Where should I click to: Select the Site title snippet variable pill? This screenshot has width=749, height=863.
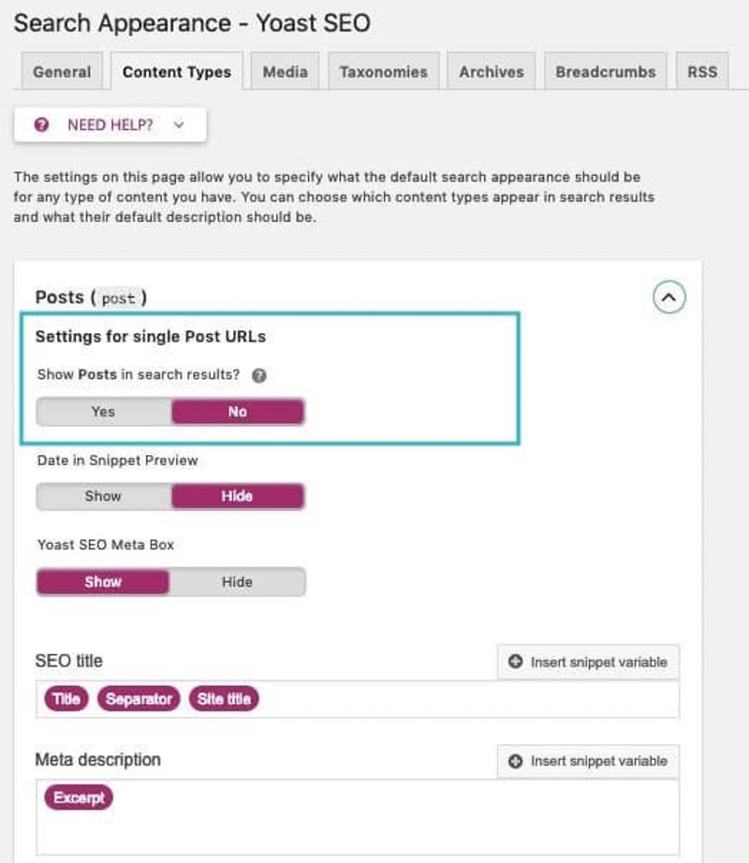click(x=224, y=698)
